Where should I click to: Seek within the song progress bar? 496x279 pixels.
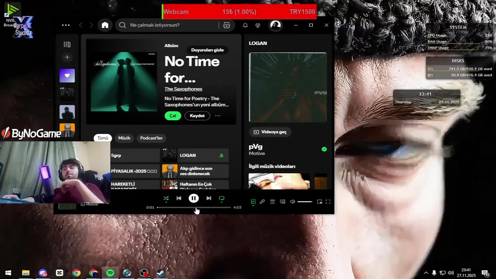pos(194,207)
